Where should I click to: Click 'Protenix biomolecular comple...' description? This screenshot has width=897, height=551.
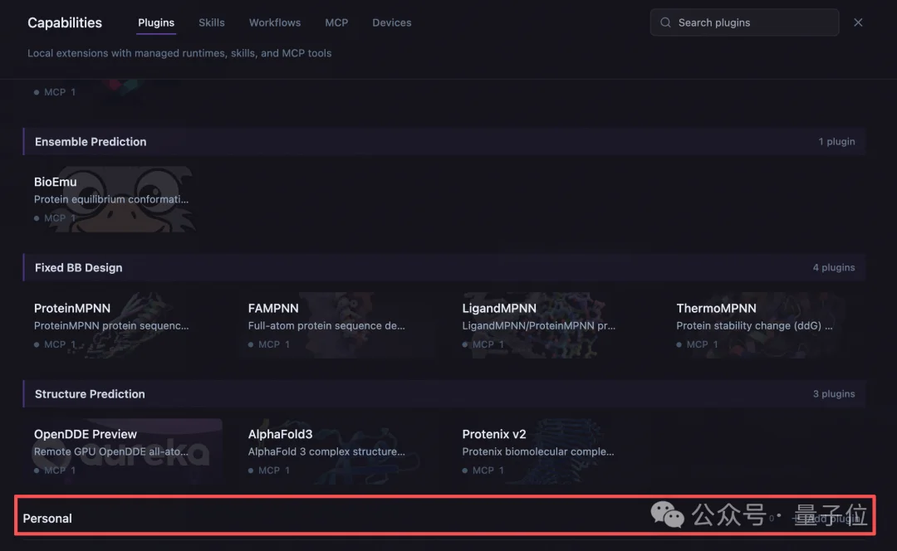point(537,451)
